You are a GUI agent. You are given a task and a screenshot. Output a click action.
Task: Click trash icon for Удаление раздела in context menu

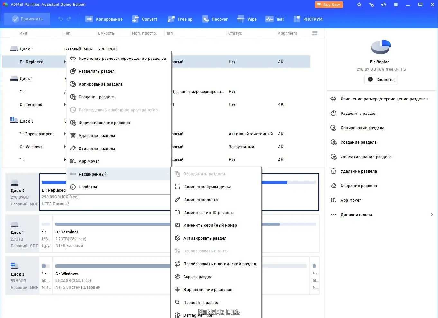coord(73,135)
